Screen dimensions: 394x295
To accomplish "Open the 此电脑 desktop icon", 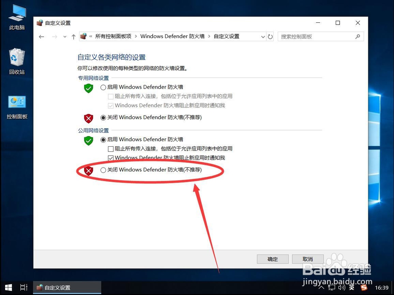I will coord(17,18).
